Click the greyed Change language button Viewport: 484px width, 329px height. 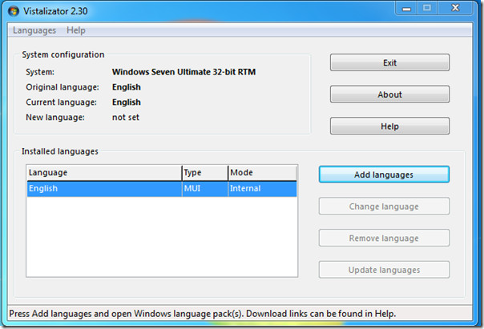click(384, 207)
